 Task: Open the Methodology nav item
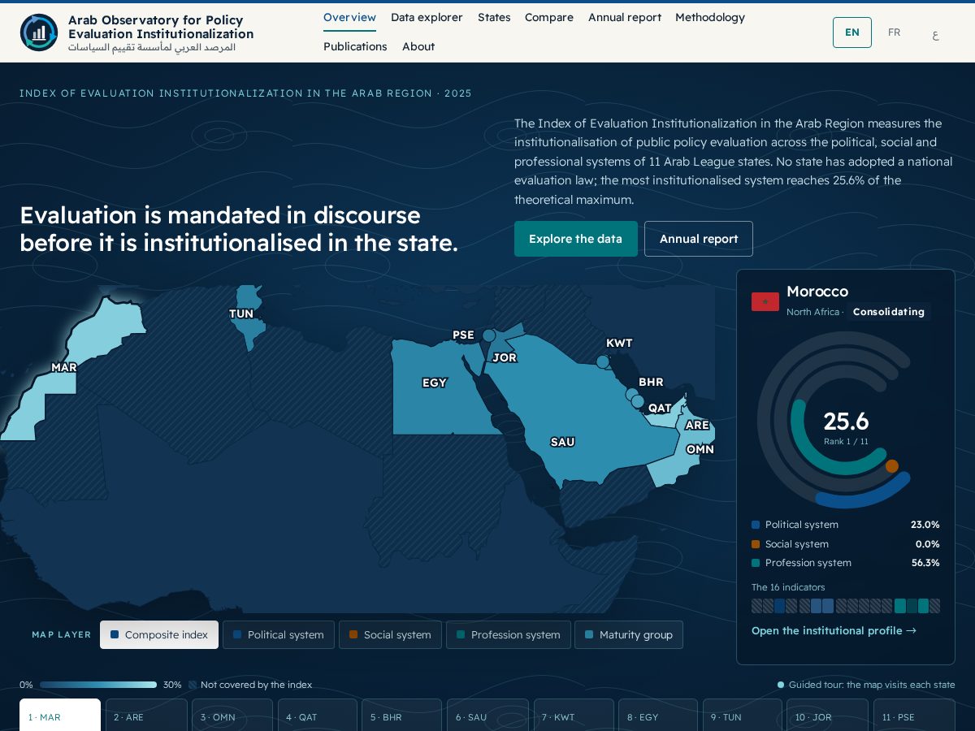[x=710, y=18]
